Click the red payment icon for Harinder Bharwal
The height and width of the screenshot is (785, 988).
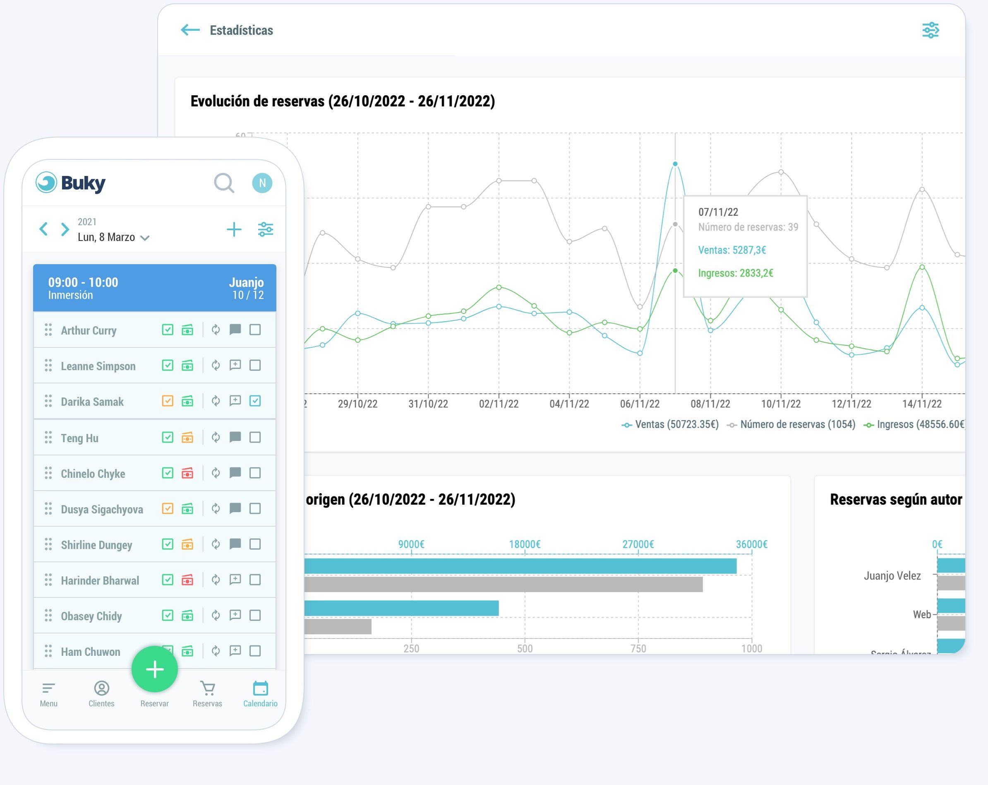(187, 580)
